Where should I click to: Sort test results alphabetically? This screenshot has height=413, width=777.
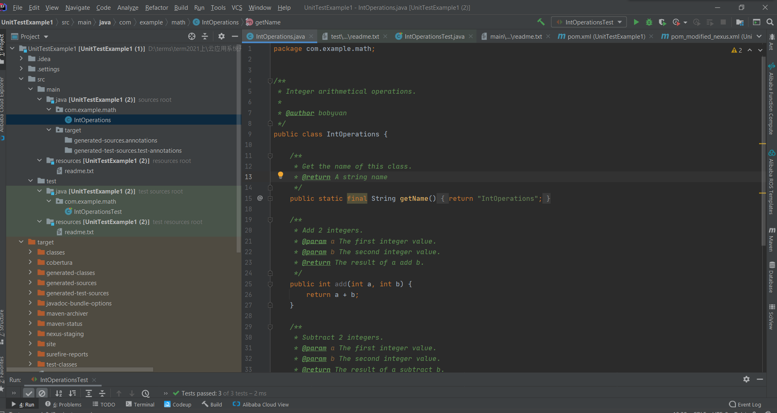(x=59, y=393)
